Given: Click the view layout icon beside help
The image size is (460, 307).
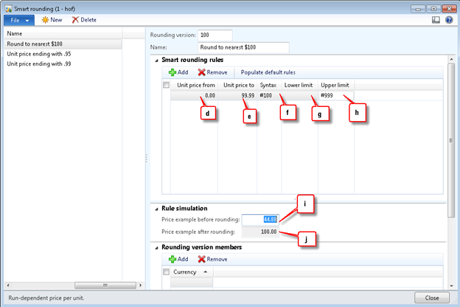Looking at the screenshot, I should point(436,20).
